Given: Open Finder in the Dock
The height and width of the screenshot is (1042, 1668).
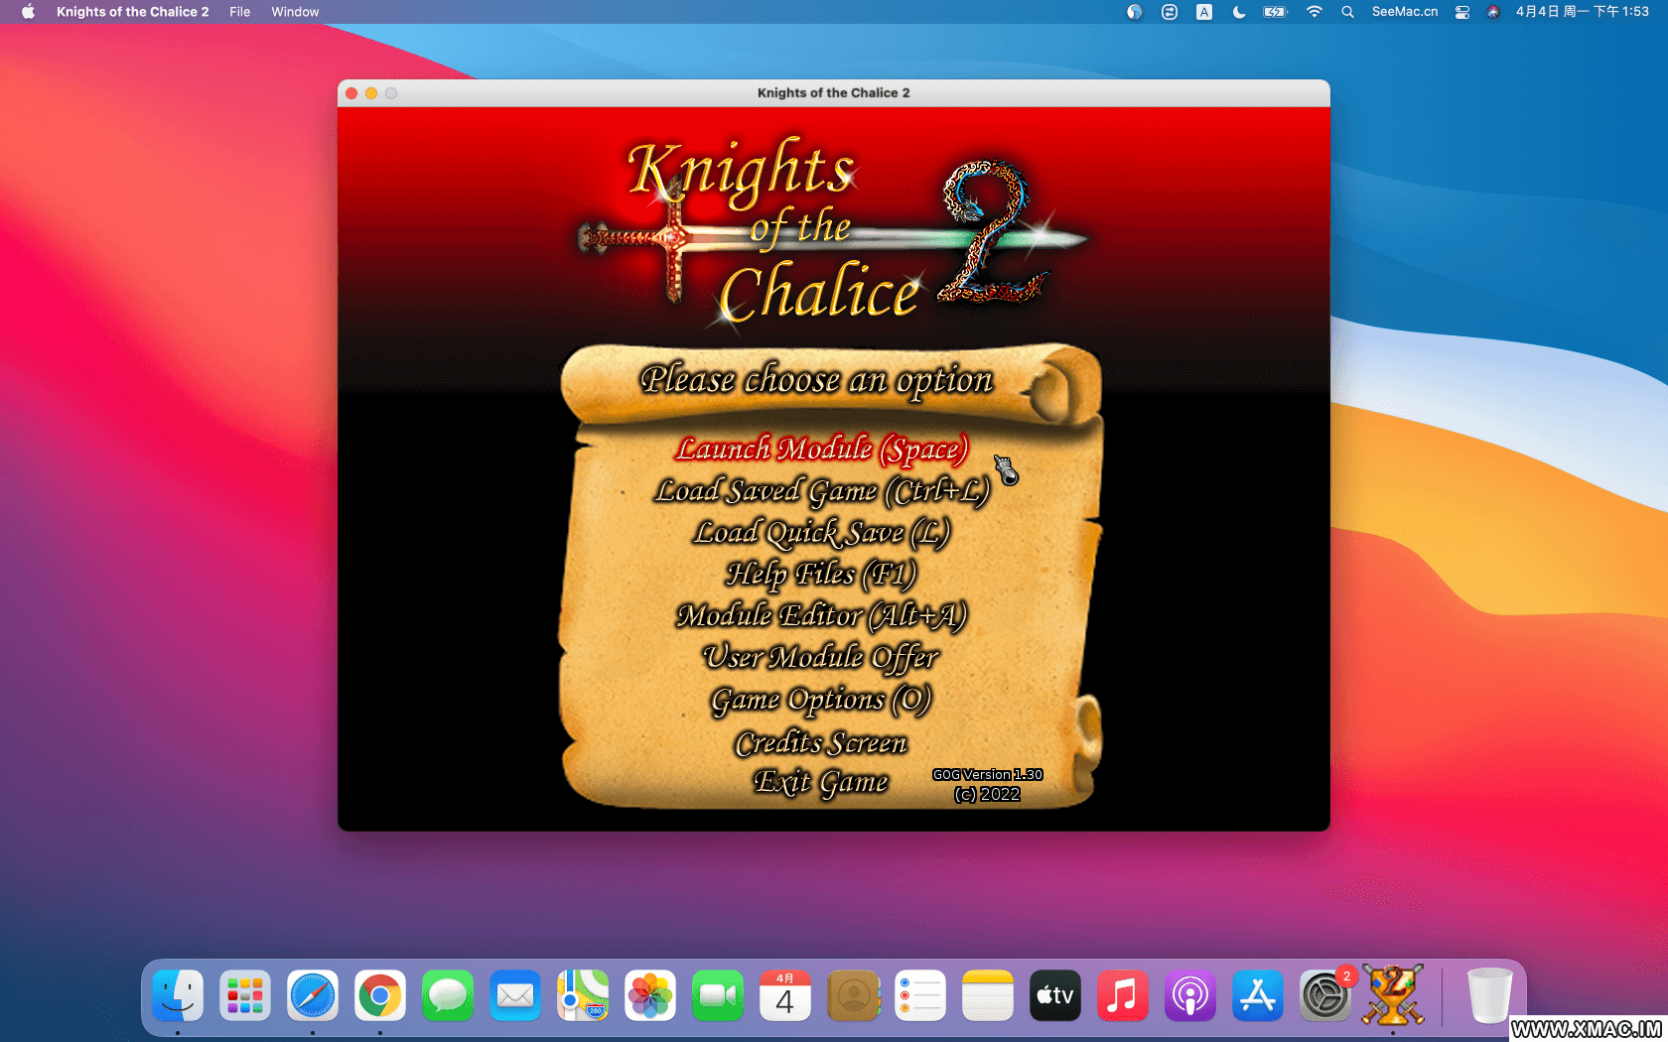Looking at the screenshot, I should coord(178,995).
